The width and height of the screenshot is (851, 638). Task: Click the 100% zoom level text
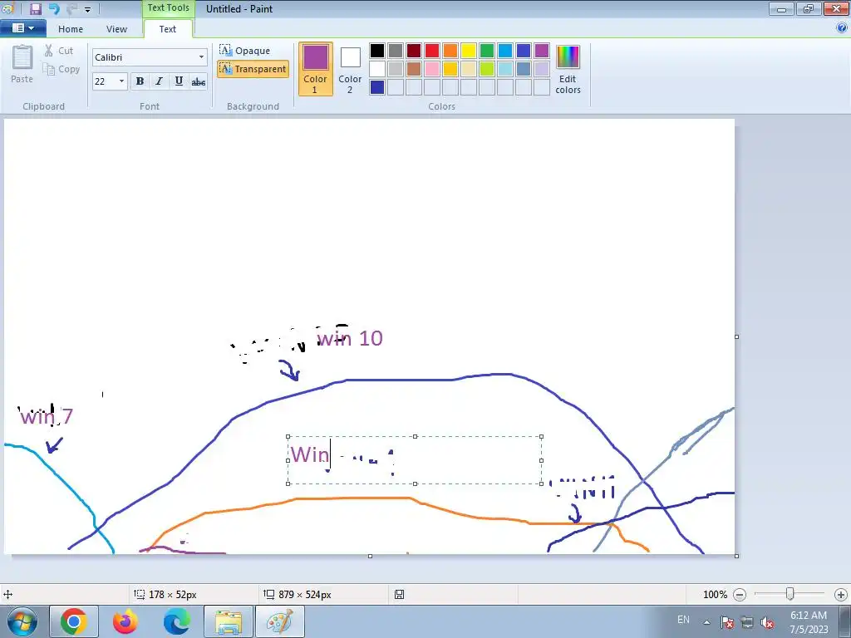(715, 595)
